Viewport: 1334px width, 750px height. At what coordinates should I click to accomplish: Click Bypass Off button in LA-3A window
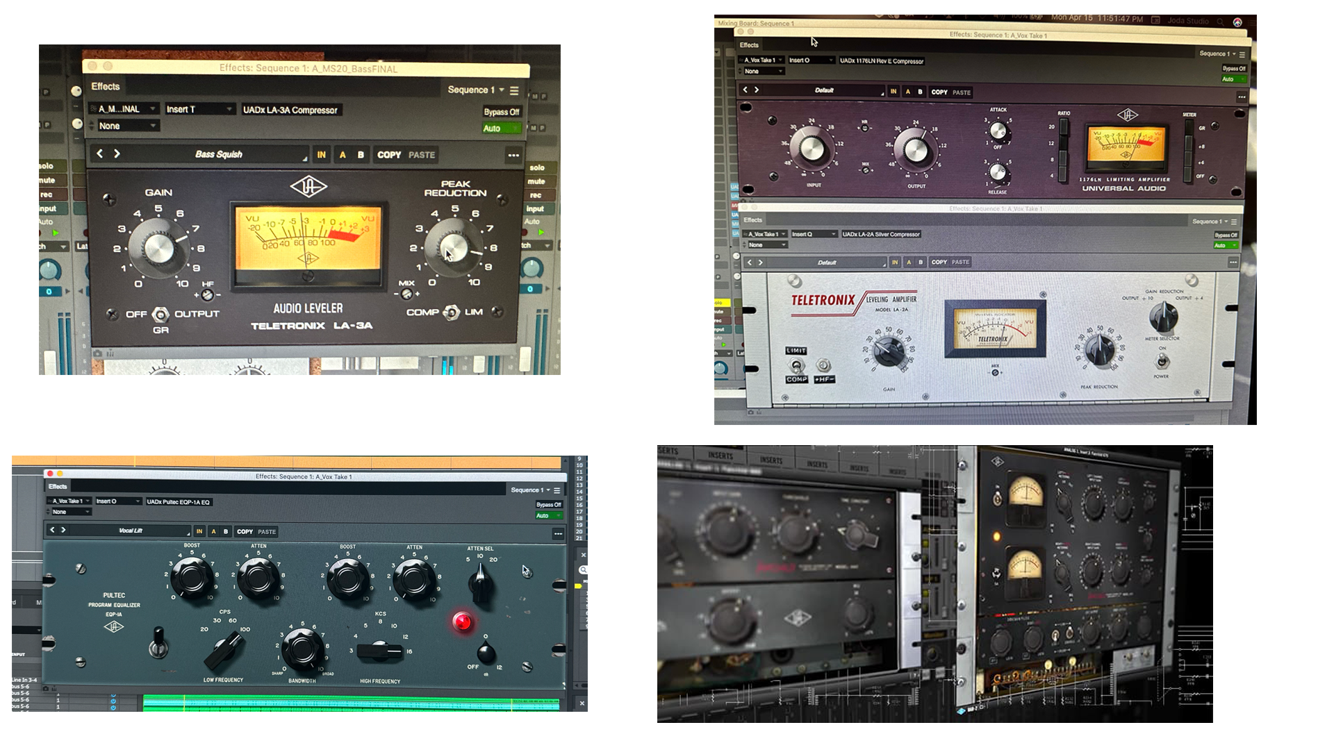[x=501, y=112]
